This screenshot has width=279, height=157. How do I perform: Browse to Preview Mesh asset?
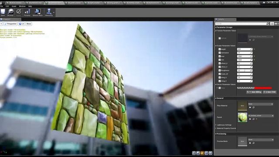(254, 143)
